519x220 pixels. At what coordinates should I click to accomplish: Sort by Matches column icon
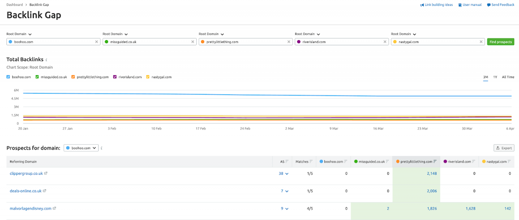coord(311,161)
